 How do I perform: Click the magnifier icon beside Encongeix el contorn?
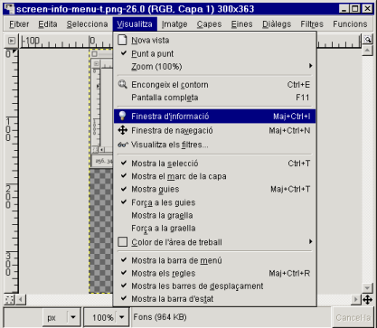coord(122,84)
